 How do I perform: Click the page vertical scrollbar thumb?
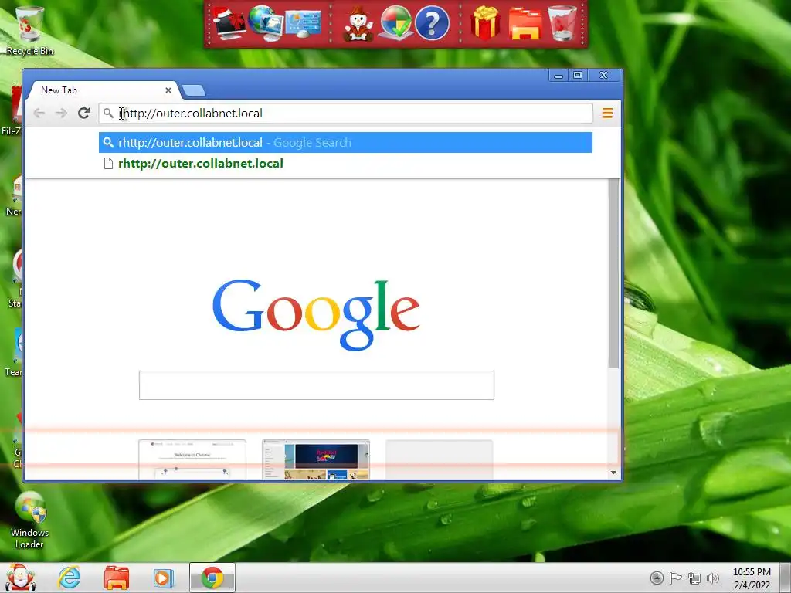coord(613,273)
